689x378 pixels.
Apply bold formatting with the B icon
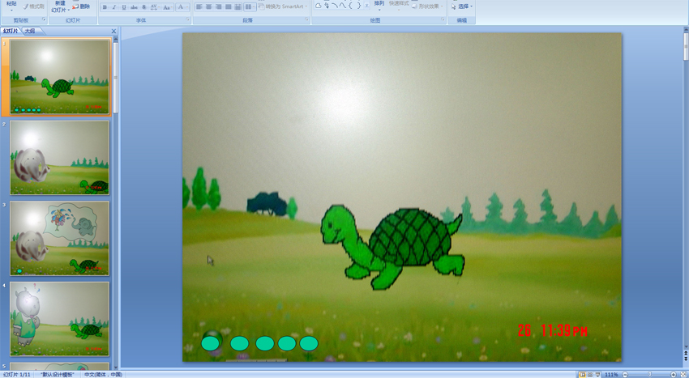pyautogui.click(x=105, y=7)
